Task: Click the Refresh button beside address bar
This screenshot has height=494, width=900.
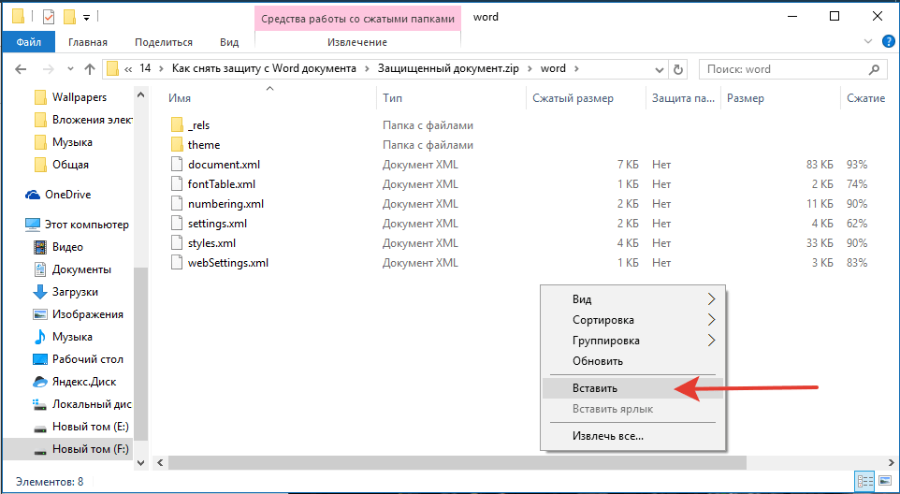Action: [x=678, y=69]
